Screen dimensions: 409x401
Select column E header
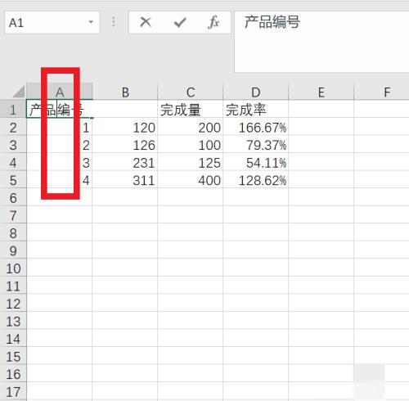pos(321,92)
